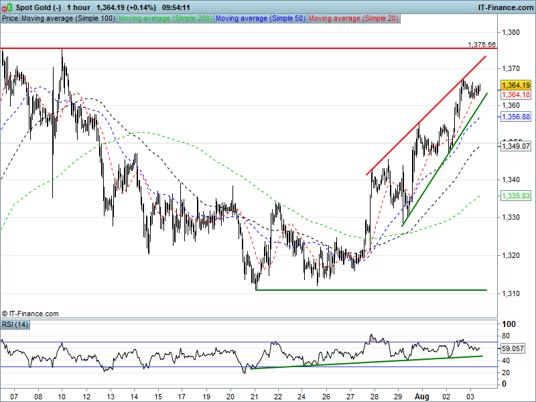Click the 1,370 price axis label

(511, 69)
